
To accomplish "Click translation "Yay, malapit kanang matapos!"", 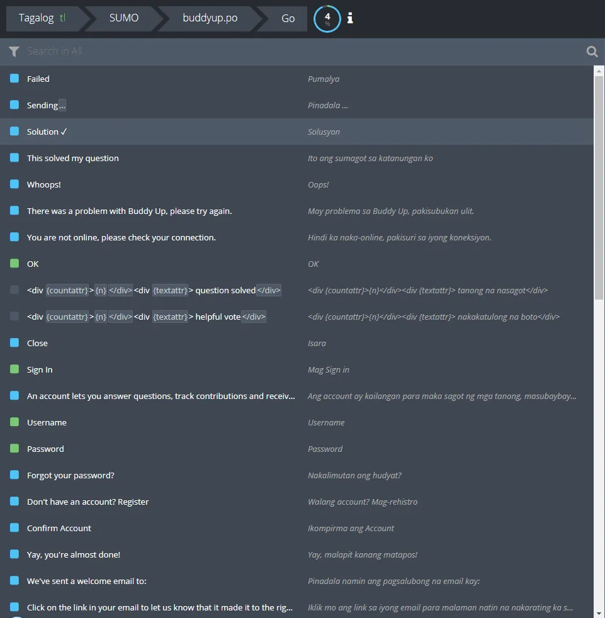I will (363, 554).
